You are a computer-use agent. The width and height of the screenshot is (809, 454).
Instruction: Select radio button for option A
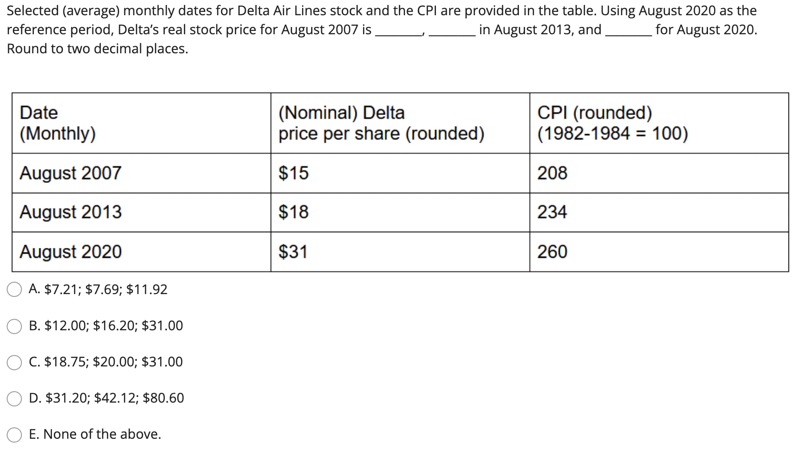(14, 288)
